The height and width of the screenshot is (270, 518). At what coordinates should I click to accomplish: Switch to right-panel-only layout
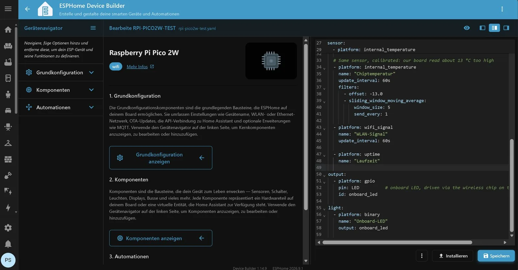(x=506, y=28)
